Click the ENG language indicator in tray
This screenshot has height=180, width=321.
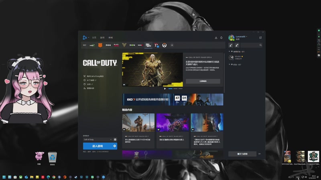point(298,177)
